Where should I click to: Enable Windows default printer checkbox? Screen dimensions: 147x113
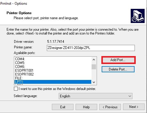click(x=16, y=89)
